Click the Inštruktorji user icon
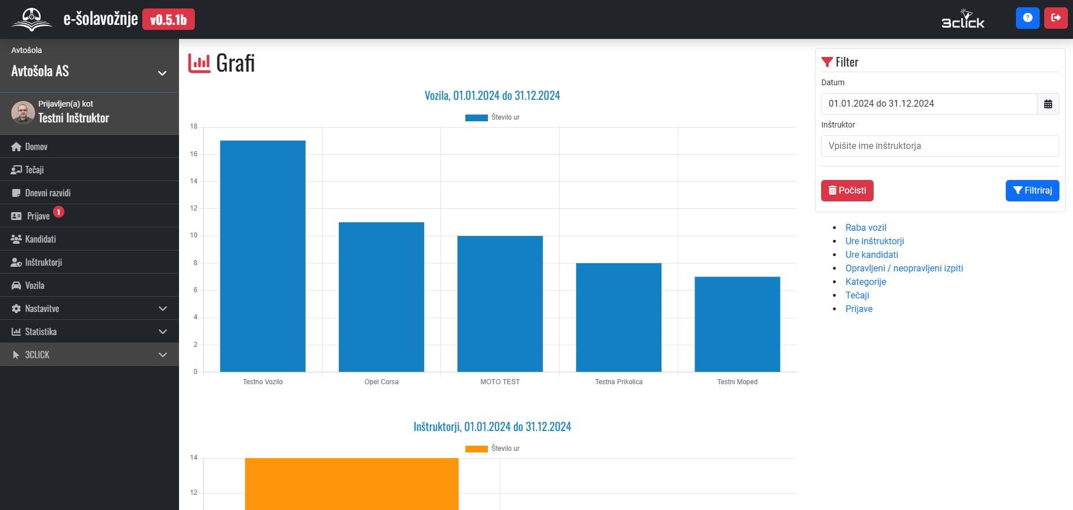Screen dimensions: 1073x510 pyautogui.click(x=16, y=262)
